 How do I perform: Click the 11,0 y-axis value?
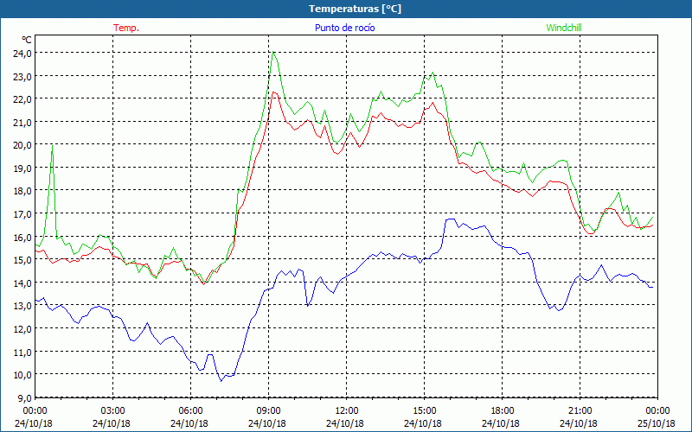click(x=23, y=352)
